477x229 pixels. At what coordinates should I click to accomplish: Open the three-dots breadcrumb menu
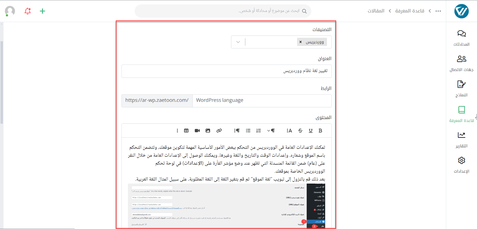438,11
